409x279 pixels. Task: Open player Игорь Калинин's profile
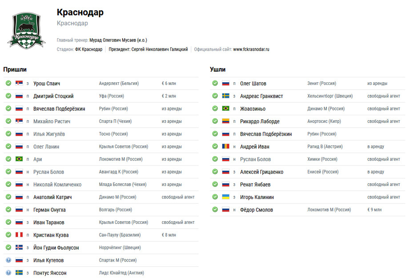257,197
